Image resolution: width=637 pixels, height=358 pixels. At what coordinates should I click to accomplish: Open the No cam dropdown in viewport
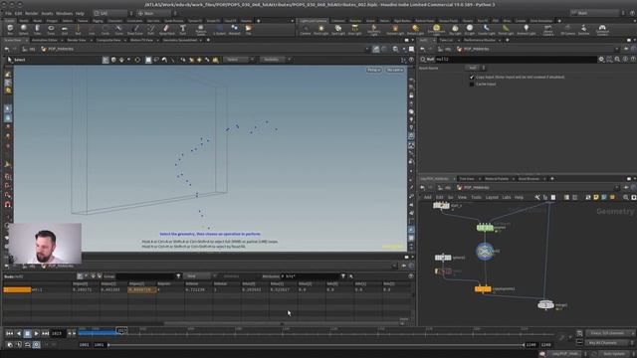tap(394, 70)
